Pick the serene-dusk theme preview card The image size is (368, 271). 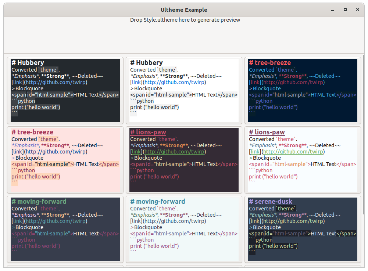click(303, 229)
